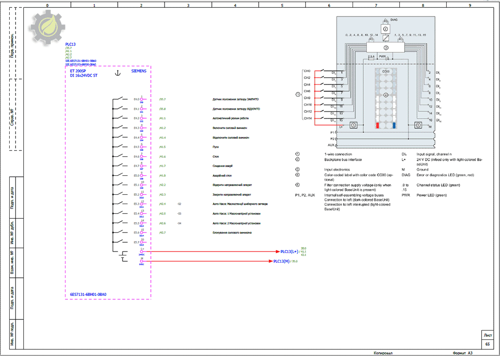Screen dimensions: 500x356
Task: Click the 'Channel status LED (green)' legend entry
Action: (438, 185)
